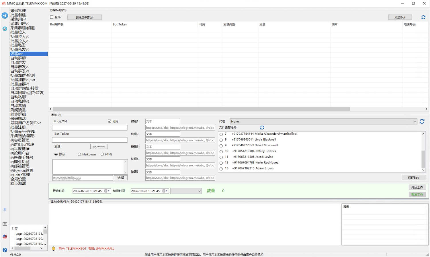Click the account list scroll-down arrow
Image resolution: width=430 pixels, height=257 pixels.
pyautogui.click(x=423, y=170)
